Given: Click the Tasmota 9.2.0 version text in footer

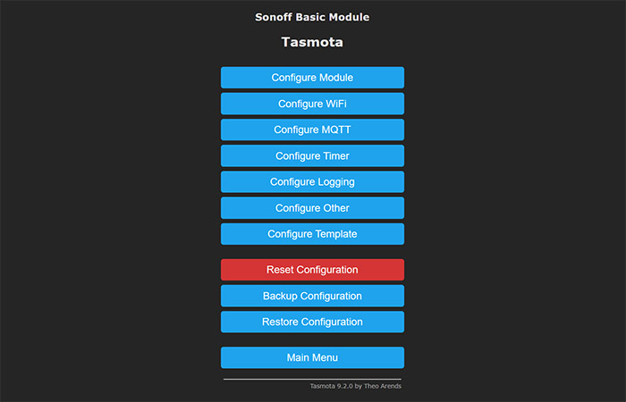Looking at the screenshot, I should tap(332, 386).
